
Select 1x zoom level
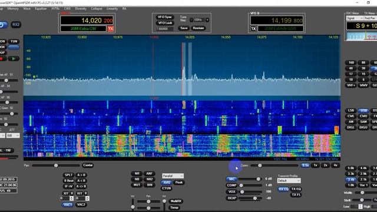click(315, 165)
